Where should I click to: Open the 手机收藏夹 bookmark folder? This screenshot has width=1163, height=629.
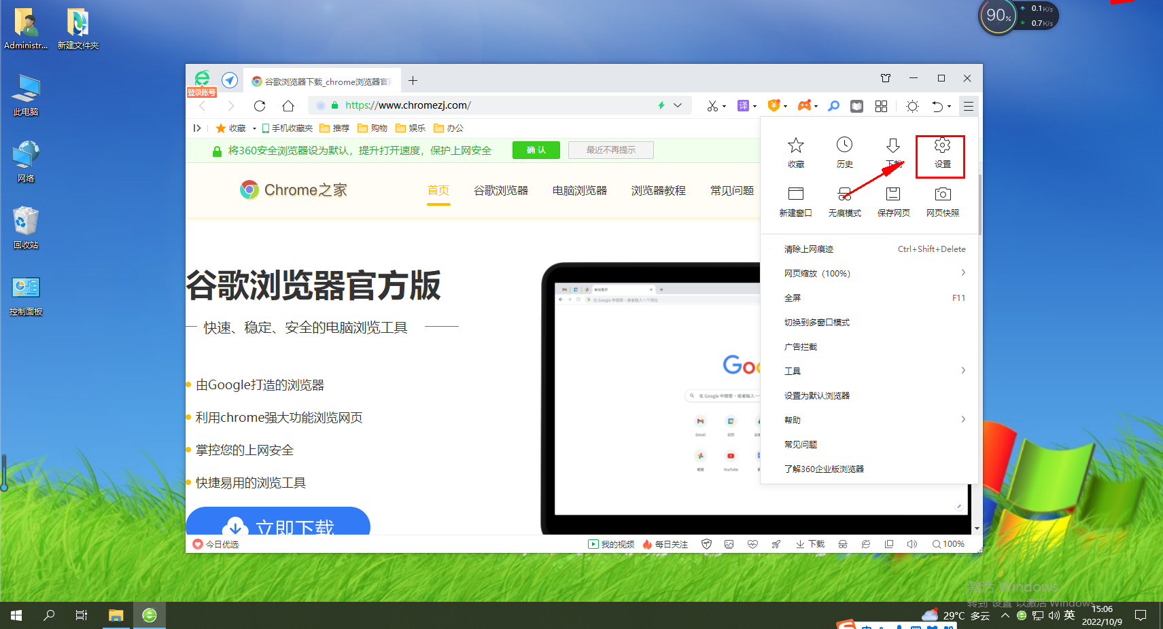[288, 128]
